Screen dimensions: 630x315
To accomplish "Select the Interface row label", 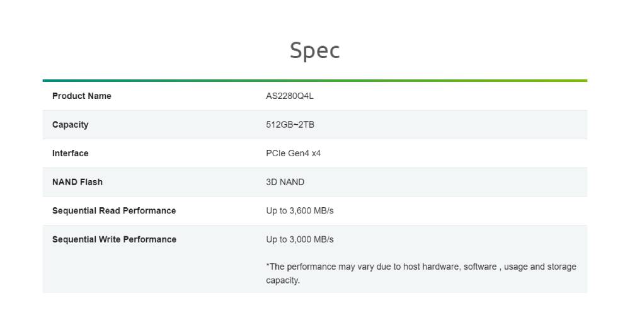I will tap(71, 154).
